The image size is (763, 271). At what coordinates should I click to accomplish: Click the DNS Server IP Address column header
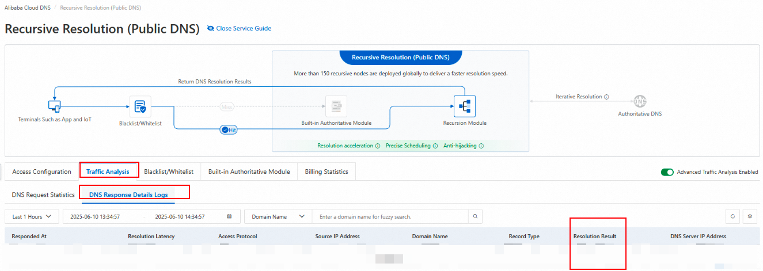tap(698, 236)
